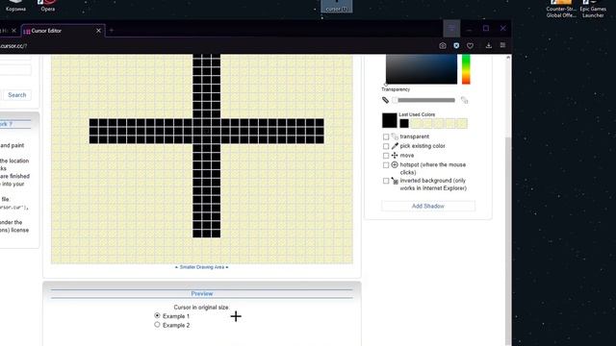The width and height of the screenshot is (616, 346).
Task: Open the Recycle Bin (Корзина) desktop icon
Action: (15, 6)
